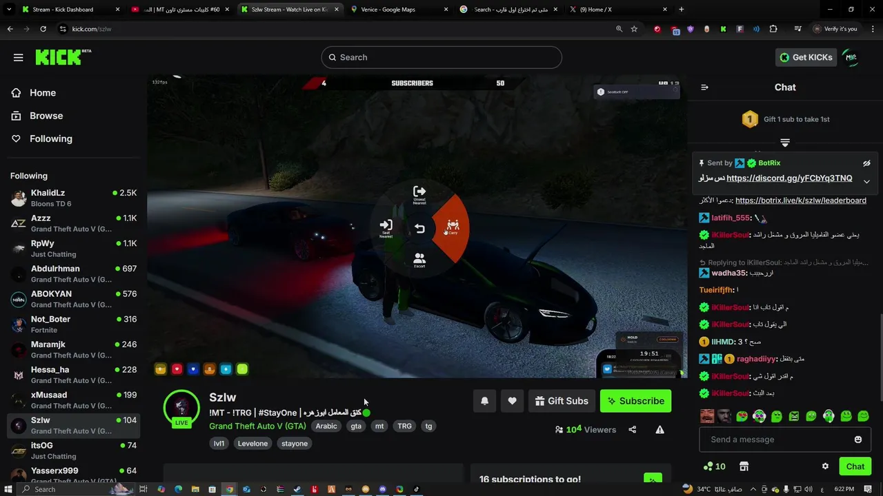The image size is (883, 496).
Task: Open the tab search dropdown arrow
Action: pyautogui.click(x=8, y=10)
